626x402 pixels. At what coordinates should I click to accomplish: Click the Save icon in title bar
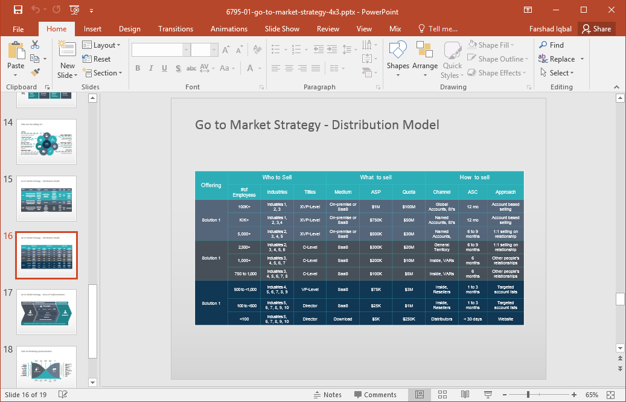(x=18, y=10)
